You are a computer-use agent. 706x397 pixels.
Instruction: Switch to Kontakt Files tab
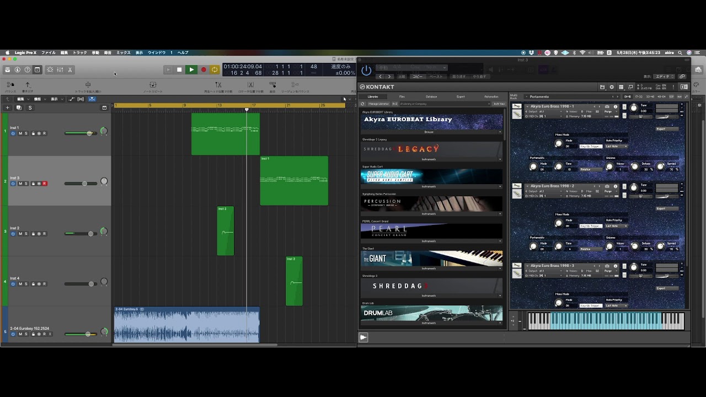402,96
